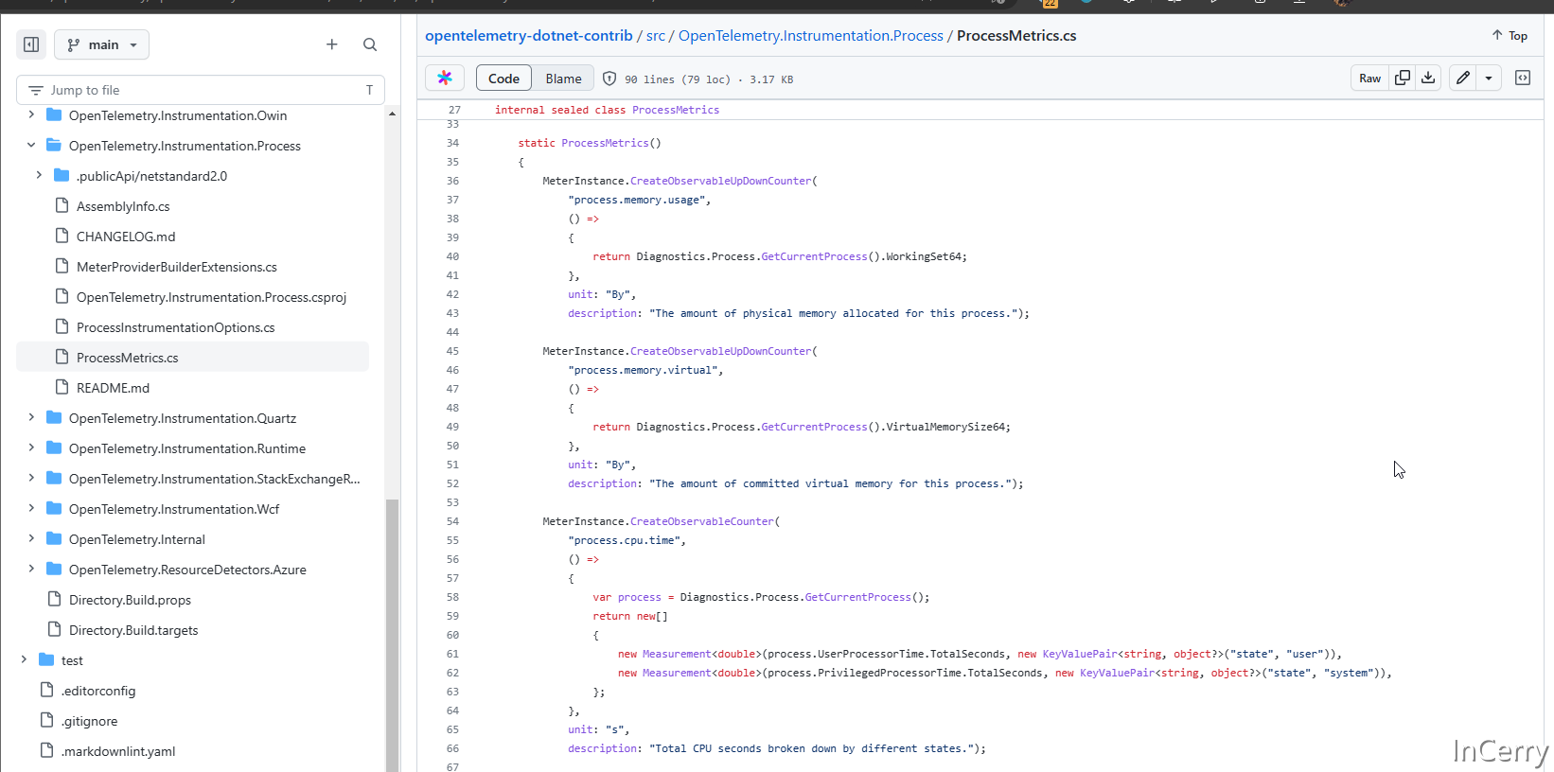Open more edit options dropdown arrow
This screenshot has height=772, width=1554.
coord(1489,79)
